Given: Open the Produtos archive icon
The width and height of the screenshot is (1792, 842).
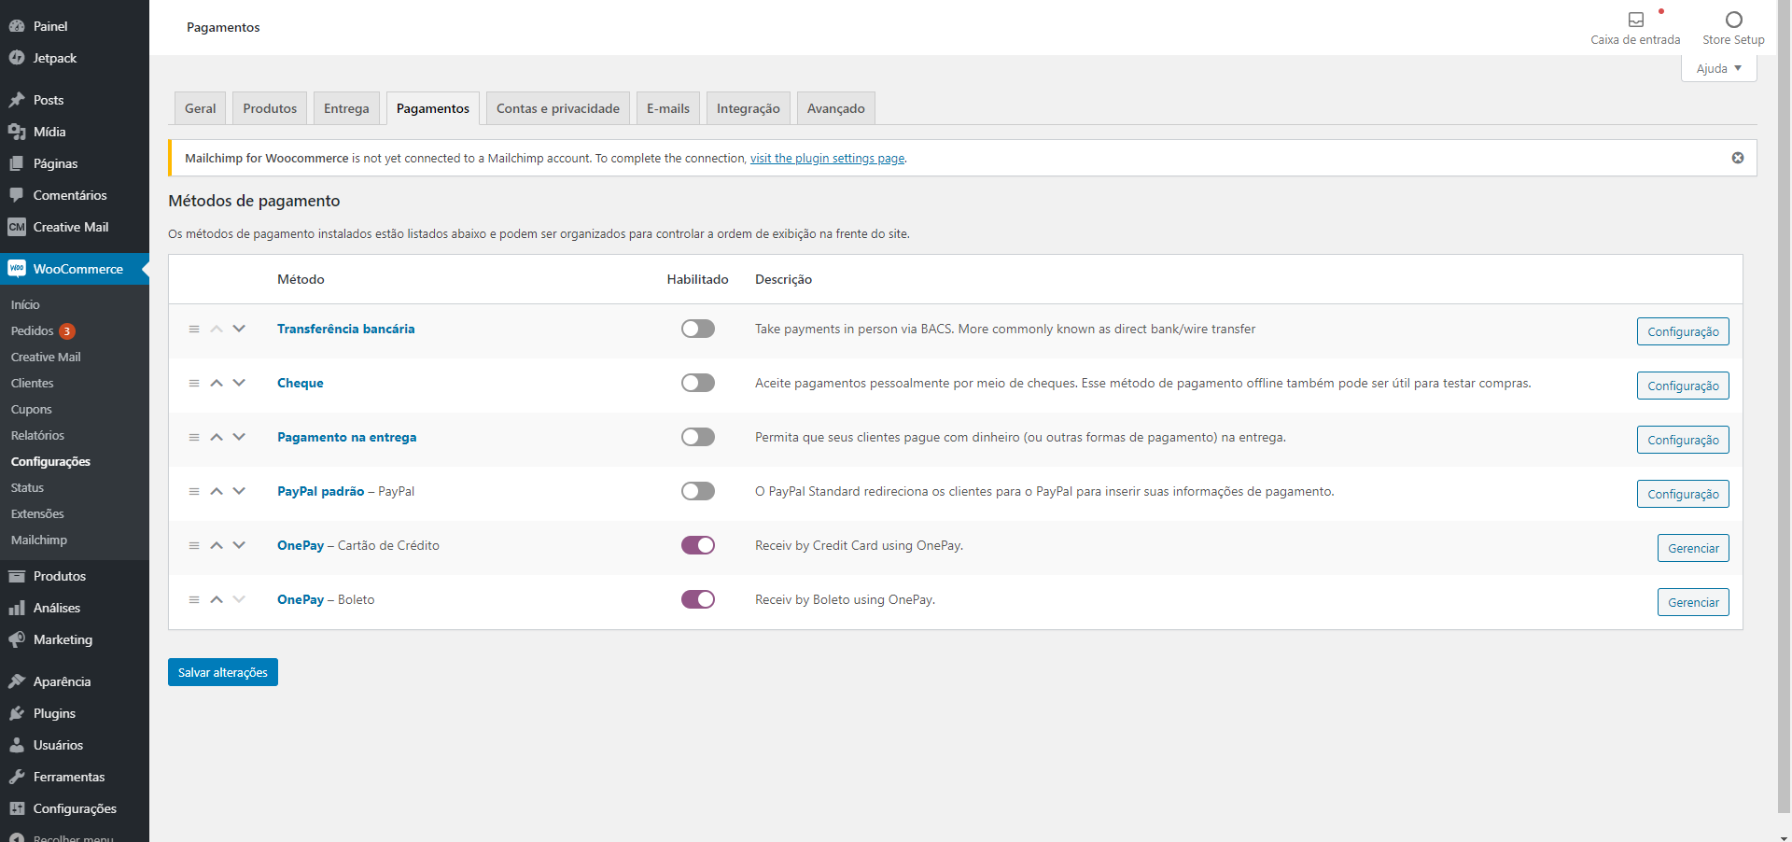Looking at the screenshot, I should point(17,576).
